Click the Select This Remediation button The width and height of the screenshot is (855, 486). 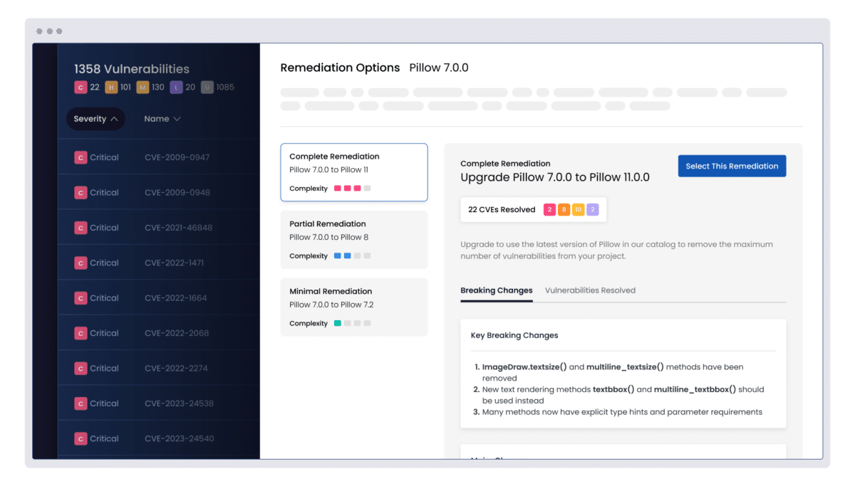pyautogui.click(x=732, y=166)
